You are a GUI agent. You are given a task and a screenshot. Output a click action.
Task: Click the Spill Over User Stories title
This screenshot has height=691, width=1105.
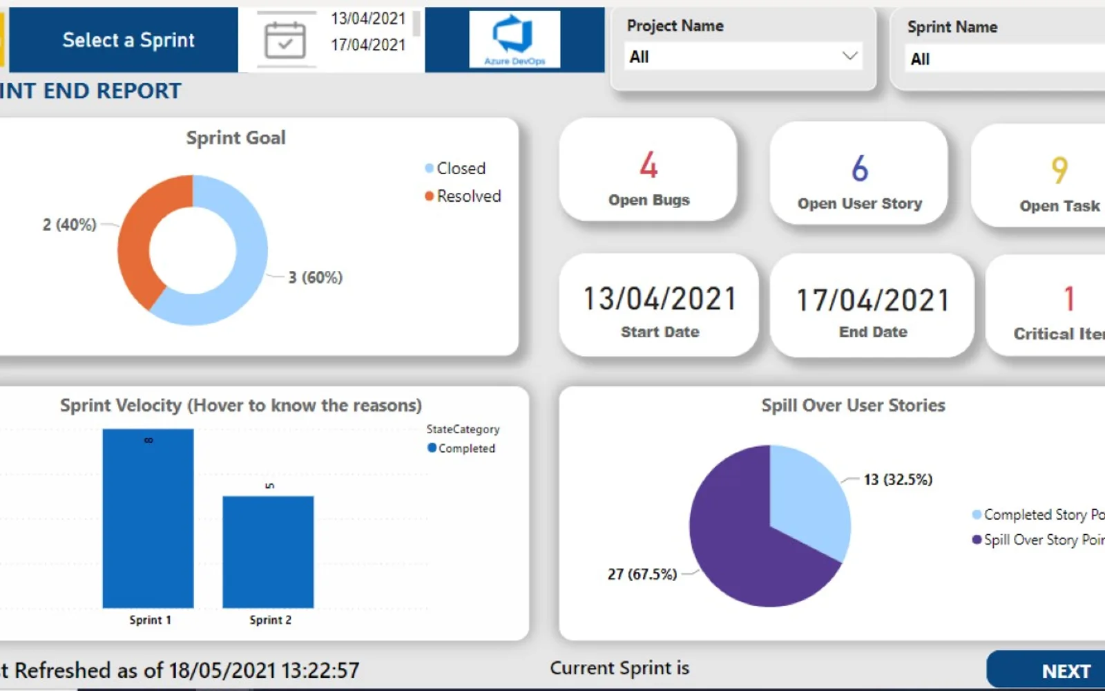(x=853, y=405)
